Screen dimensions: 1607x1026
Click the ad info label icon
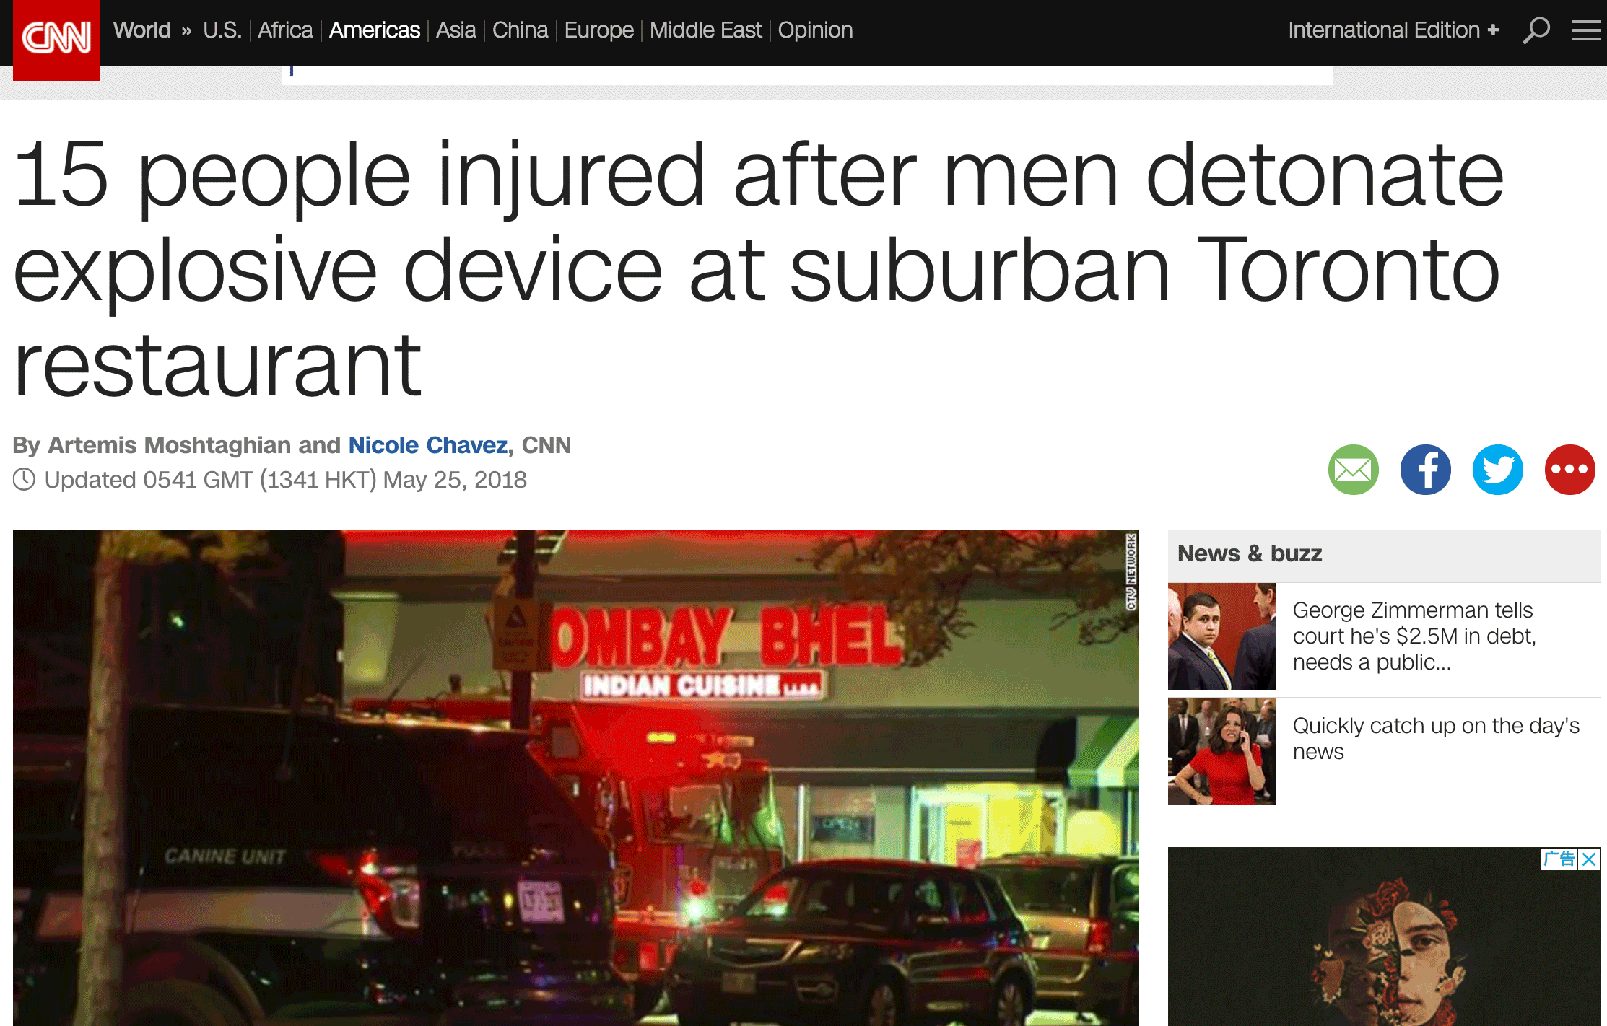(1559, 859)
